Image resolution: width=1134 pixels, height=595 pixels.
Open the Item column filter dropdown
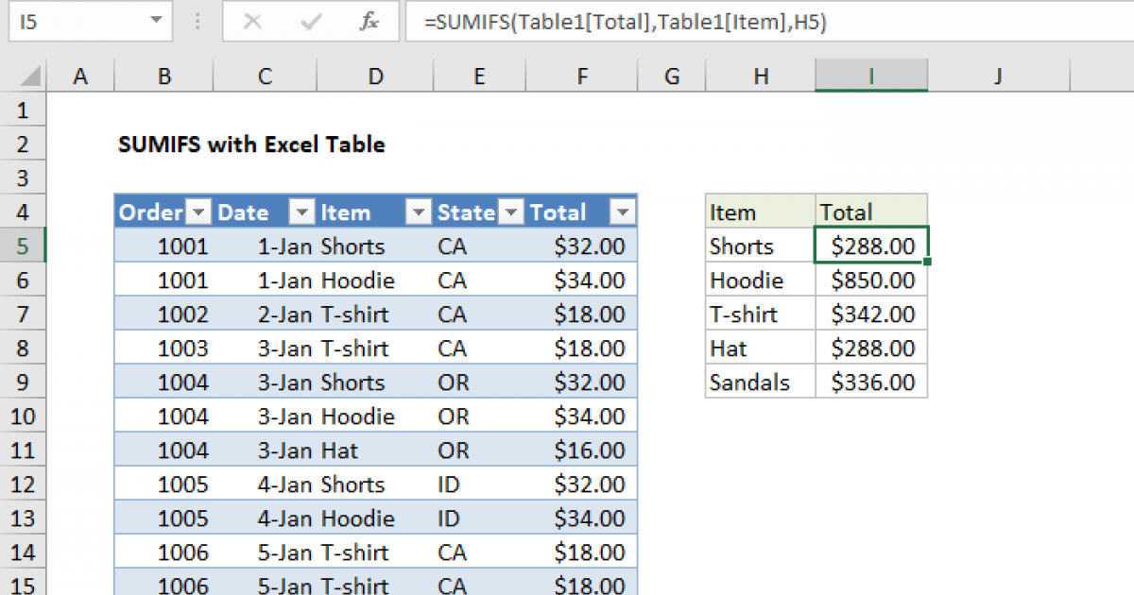418,212
